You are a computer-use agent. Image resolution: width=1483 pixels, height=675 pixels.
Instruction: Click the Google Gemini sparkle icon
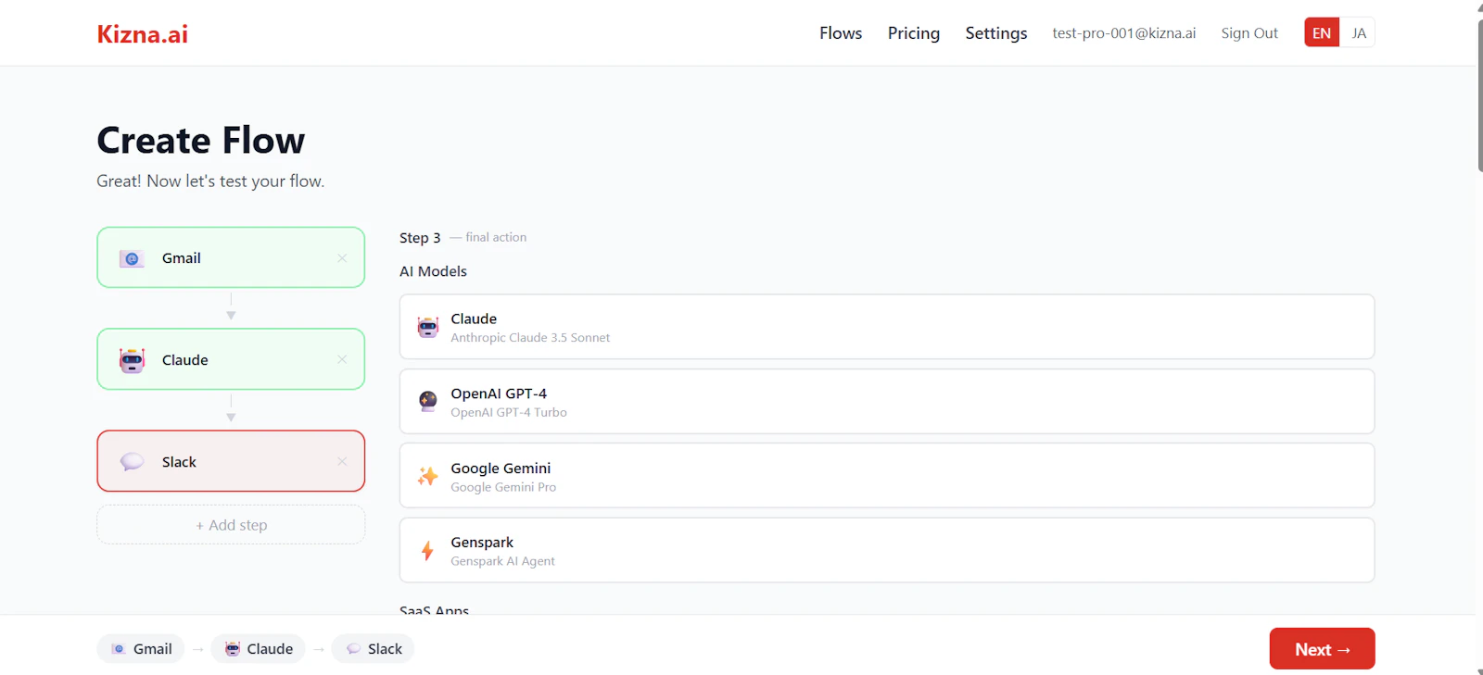(427, 476)
